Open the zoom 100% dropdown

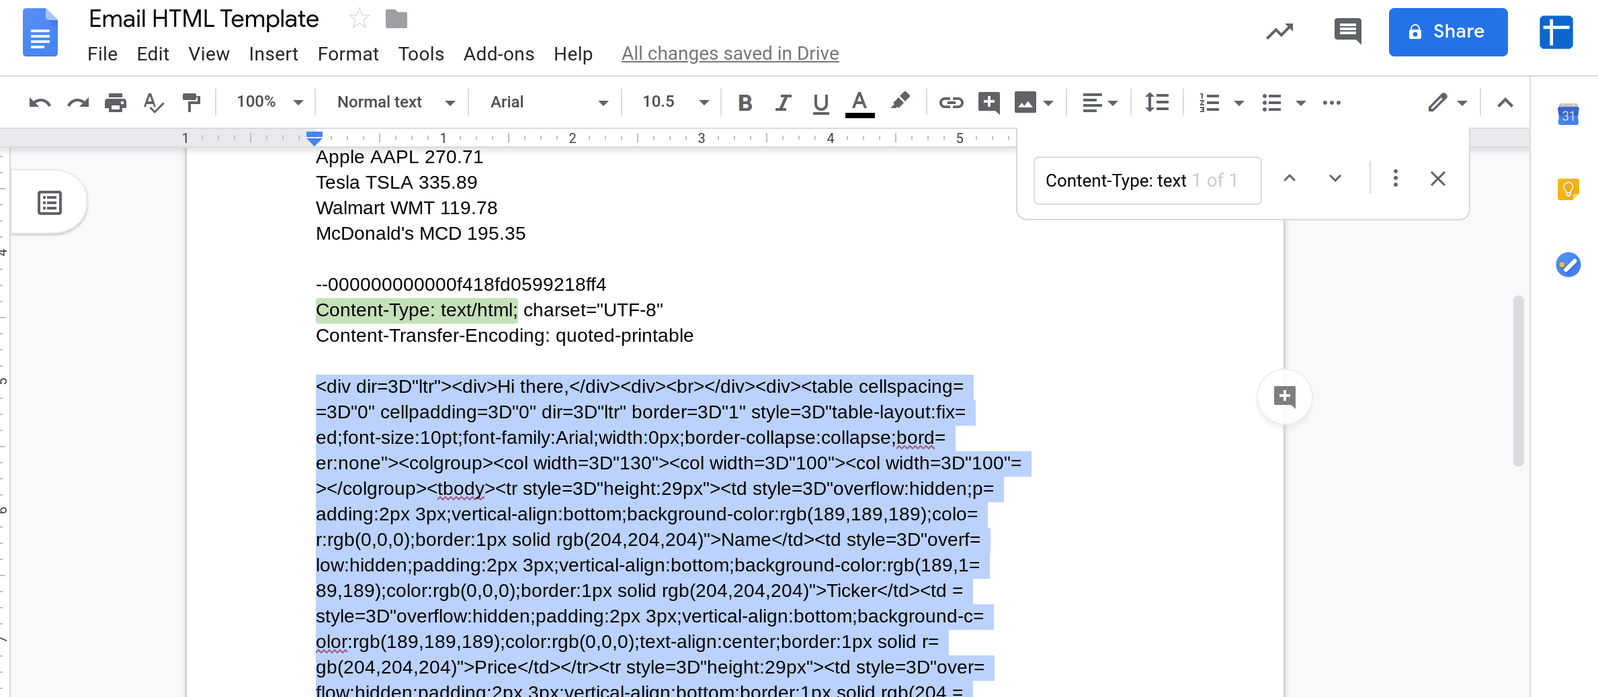(x=270, y=102)
